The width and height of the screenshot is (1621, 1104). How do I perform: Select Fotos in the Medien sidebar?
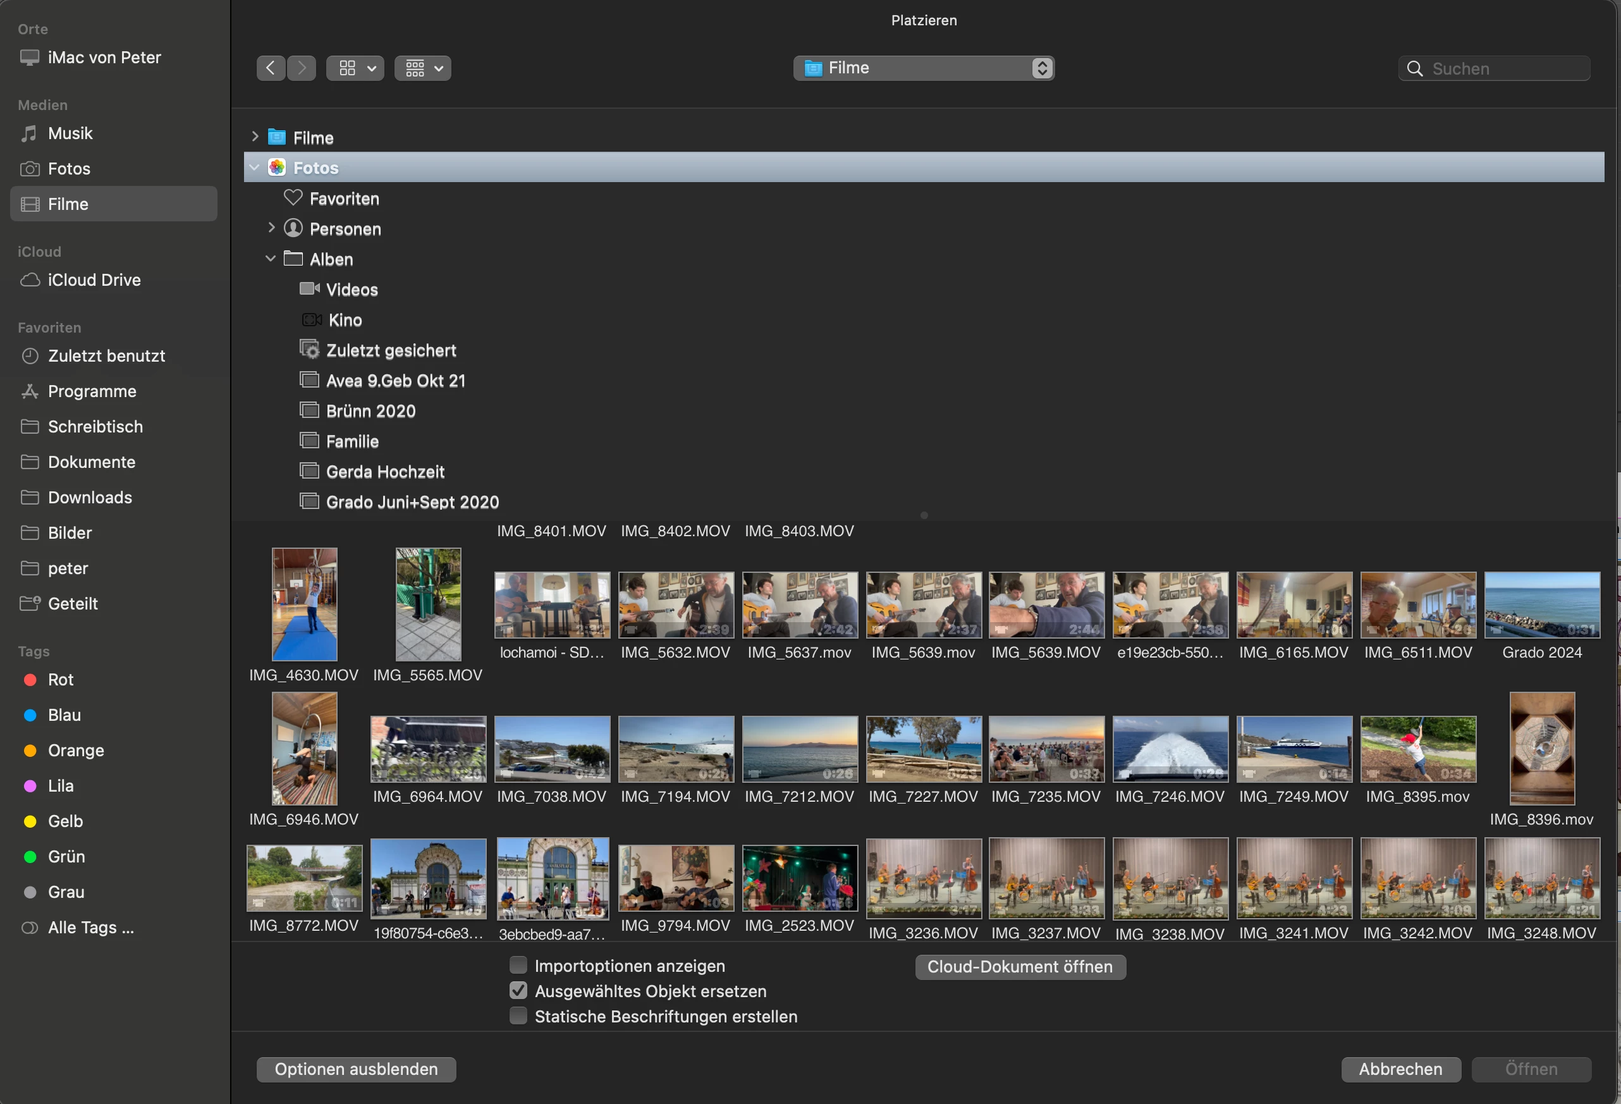[68, 169]
